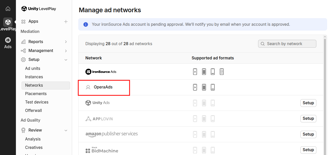The width and height of the screenshot is (332, 155).
Task: Click the OperaAds user avatar icon
Action: [88, 87]
